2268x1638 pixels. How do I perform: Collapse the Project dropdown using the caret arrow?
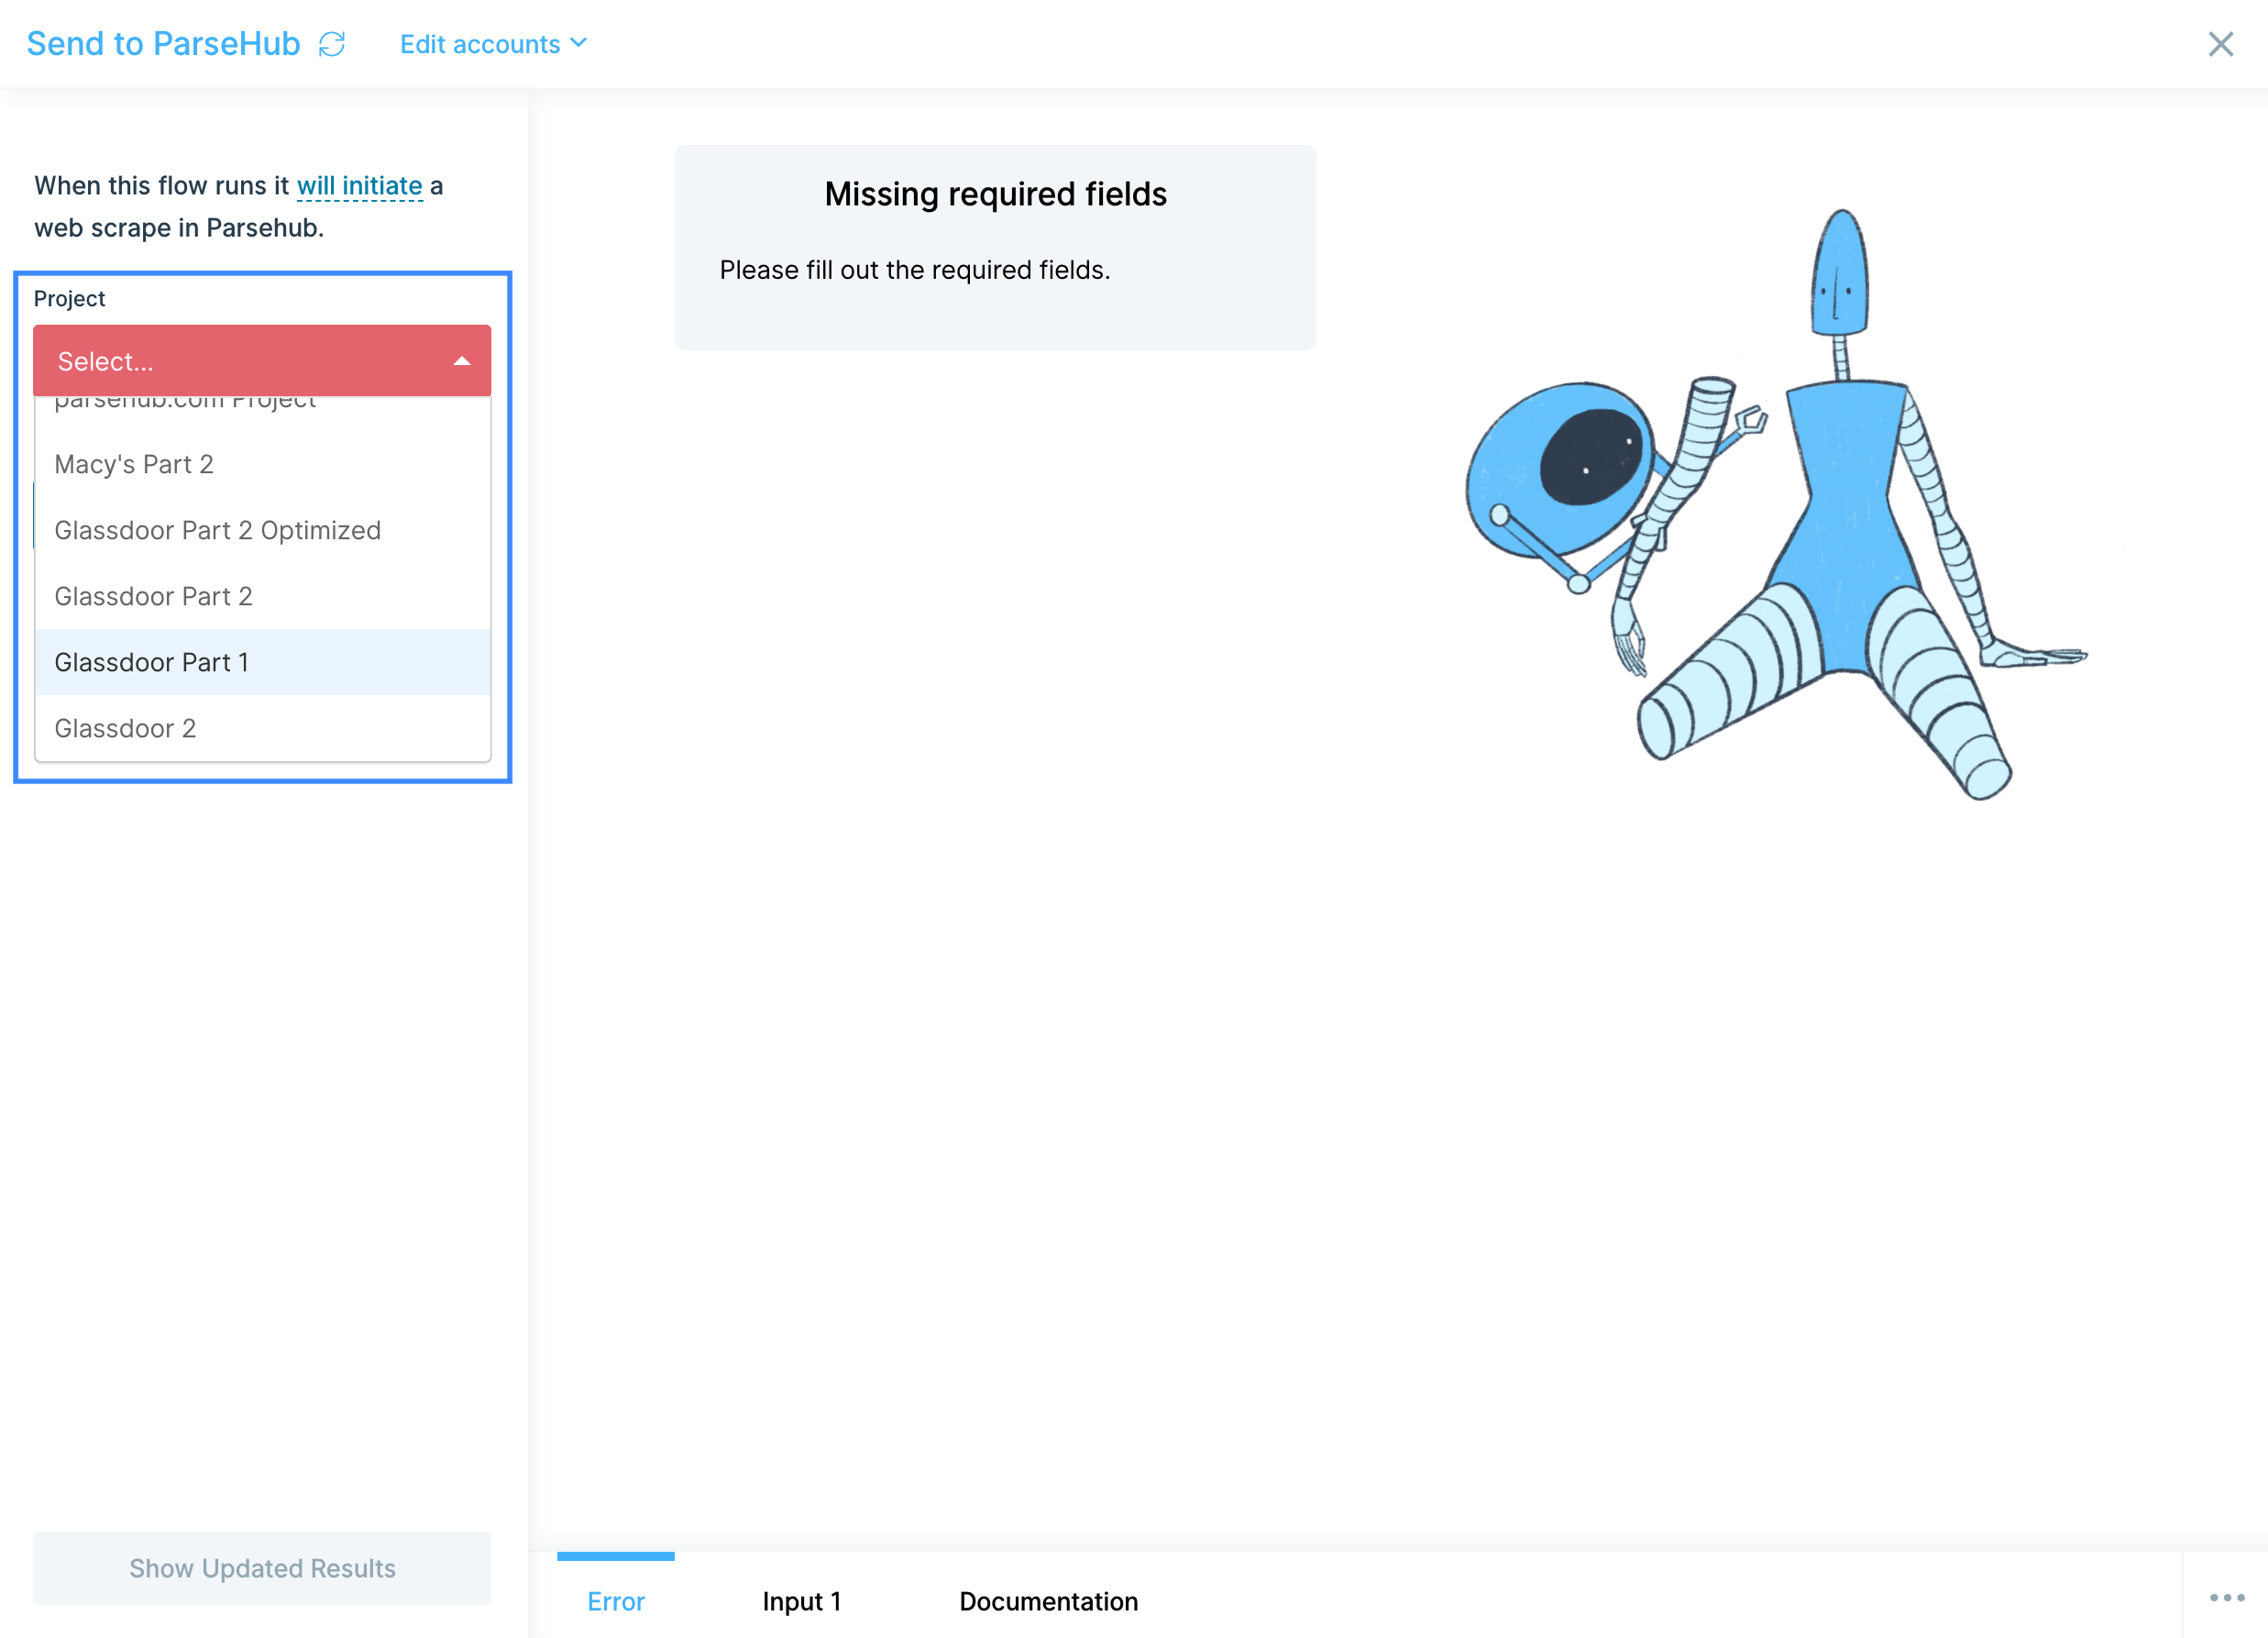coord(462,361)
